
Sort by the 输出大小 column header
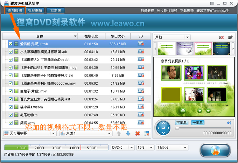(118, 36)
